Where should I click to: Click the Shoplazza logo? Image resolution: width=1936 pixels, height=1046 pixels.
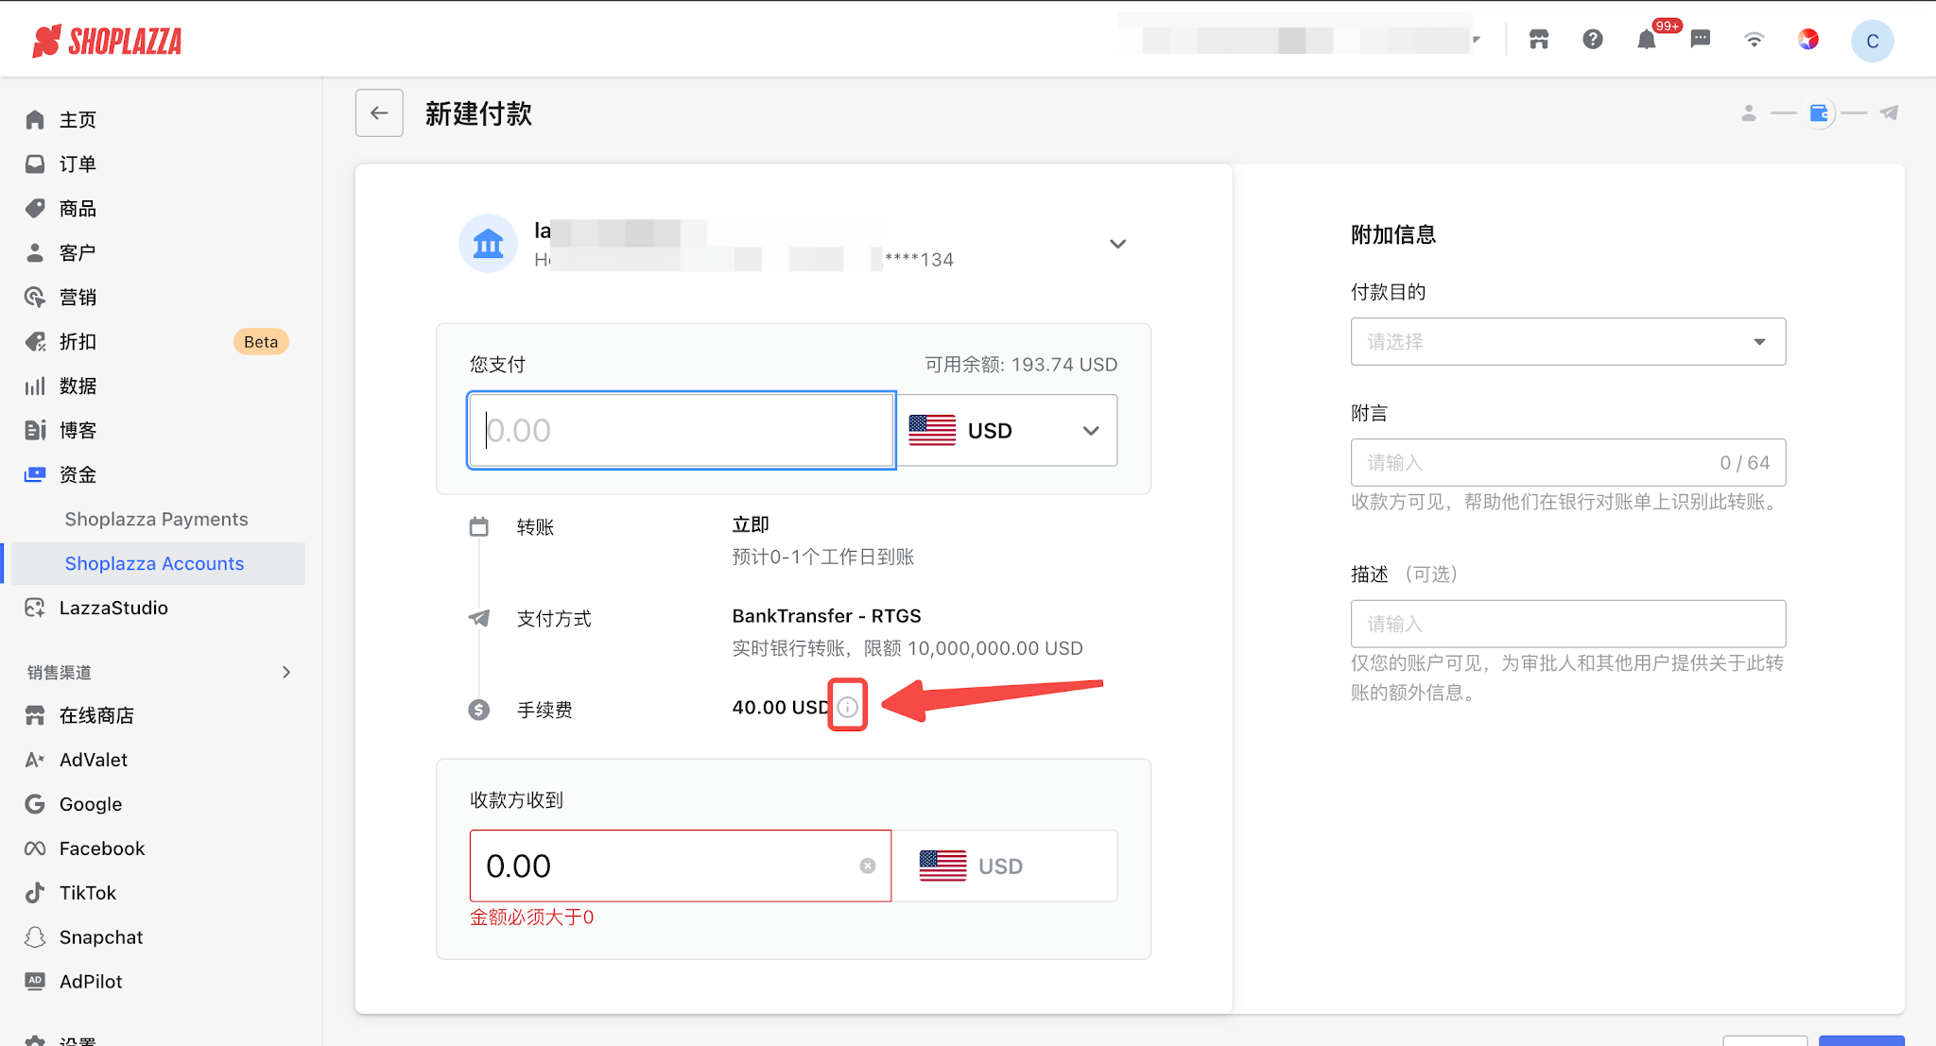[107, 41]
